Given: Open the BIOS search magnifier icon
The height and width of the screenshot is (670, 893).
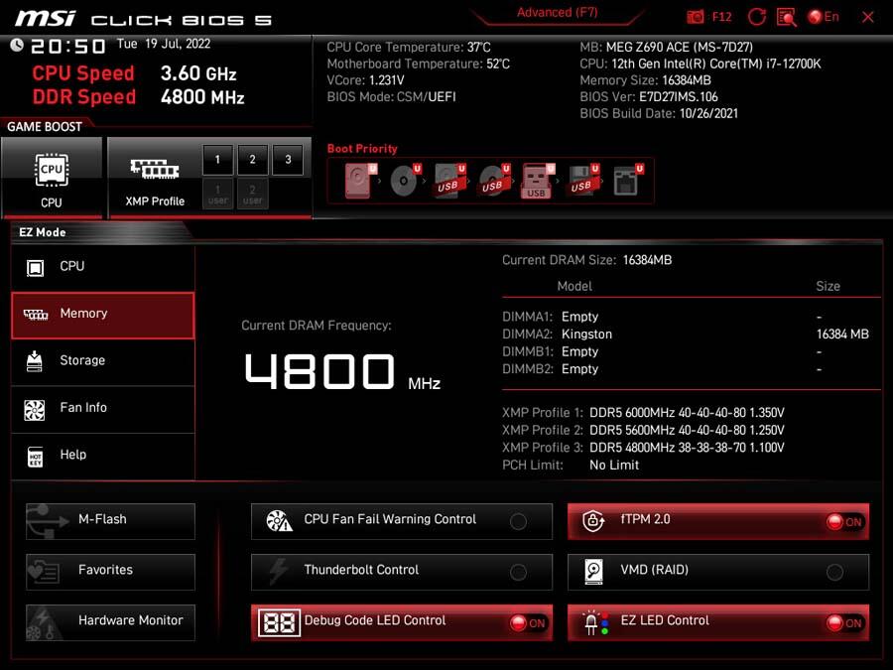Looking at the screenshot, I should (x=787, y=17).
